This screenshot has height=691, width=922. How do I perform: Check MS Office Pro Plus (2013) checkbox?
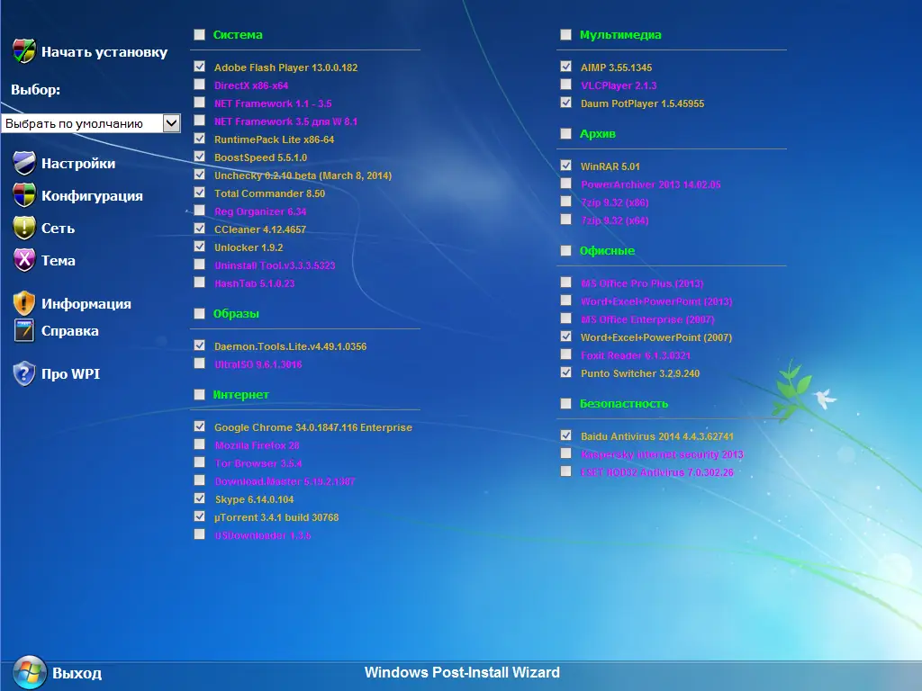pos(565,283)
